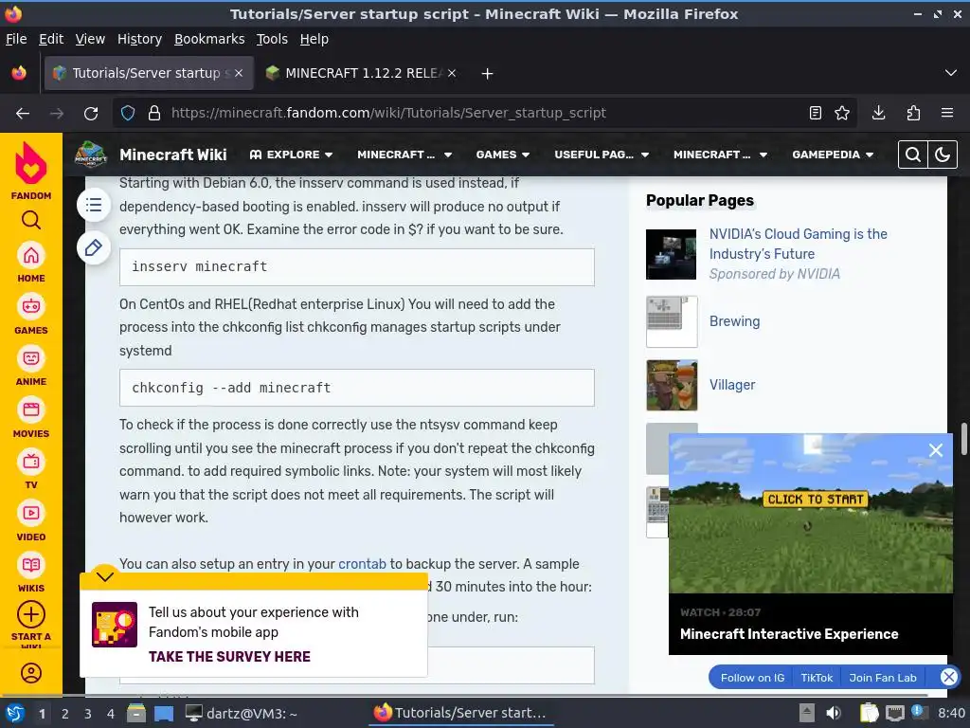Click the edit pencil icon
This screenshot has width=970, height=728.
pyautogui.click(x=94, y=247)
